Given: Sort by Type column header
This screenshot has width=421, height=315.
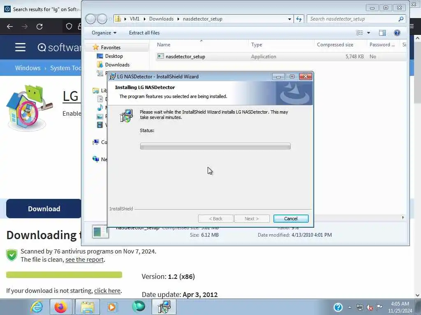Looking at the screenshot, I should pos(257,45).
